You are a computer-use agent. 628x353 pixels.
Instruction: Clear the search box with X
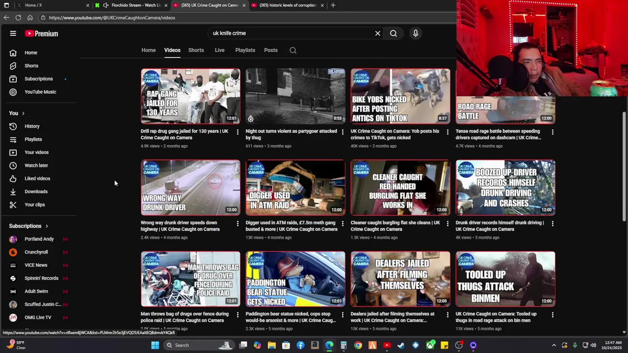(378, 33)
